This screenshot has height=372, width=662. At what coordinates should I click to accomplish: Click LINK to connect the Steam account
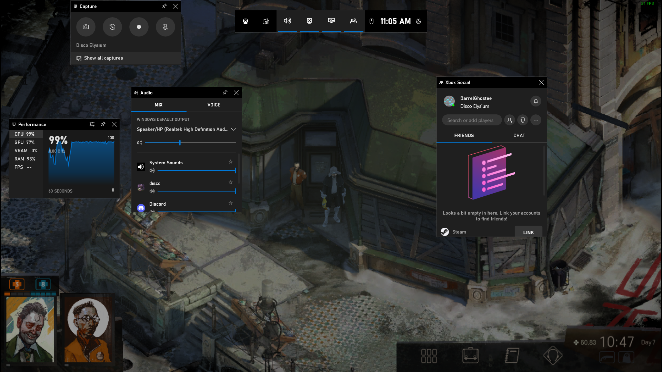pos(529,232)
